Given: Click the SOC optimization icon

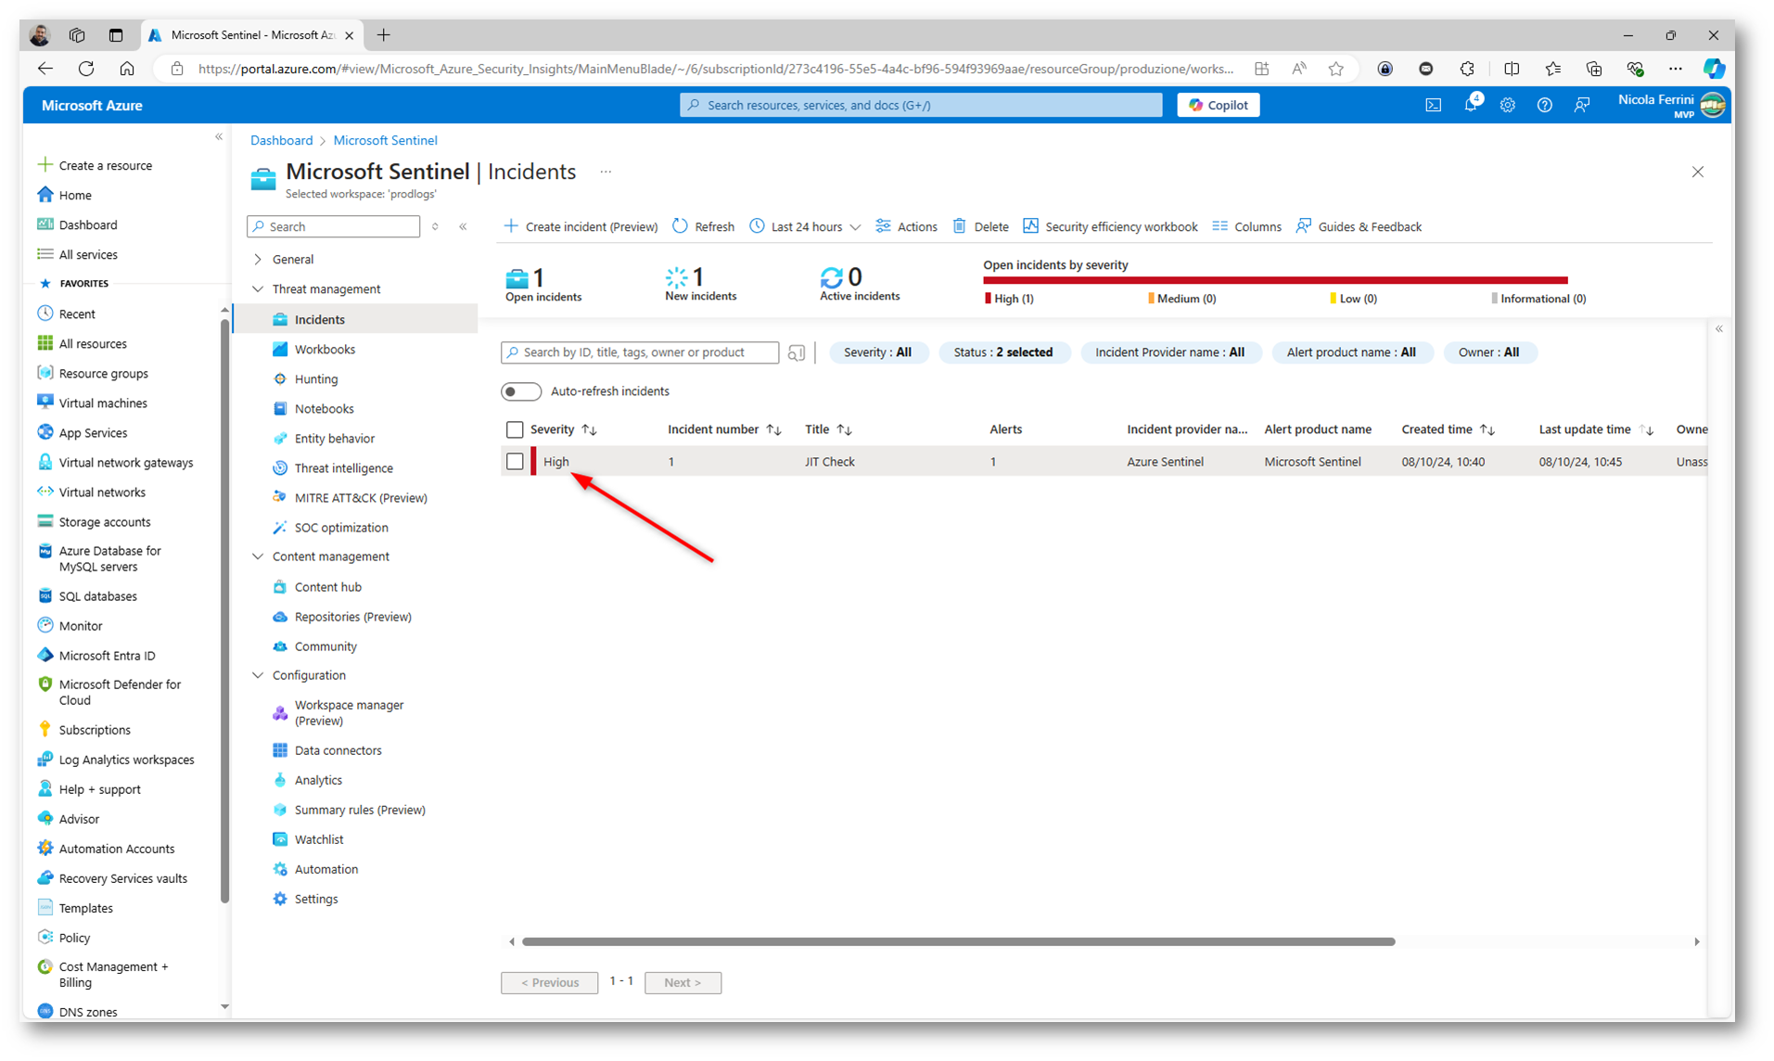Looking at the screenshot, I should pos(280,527).
